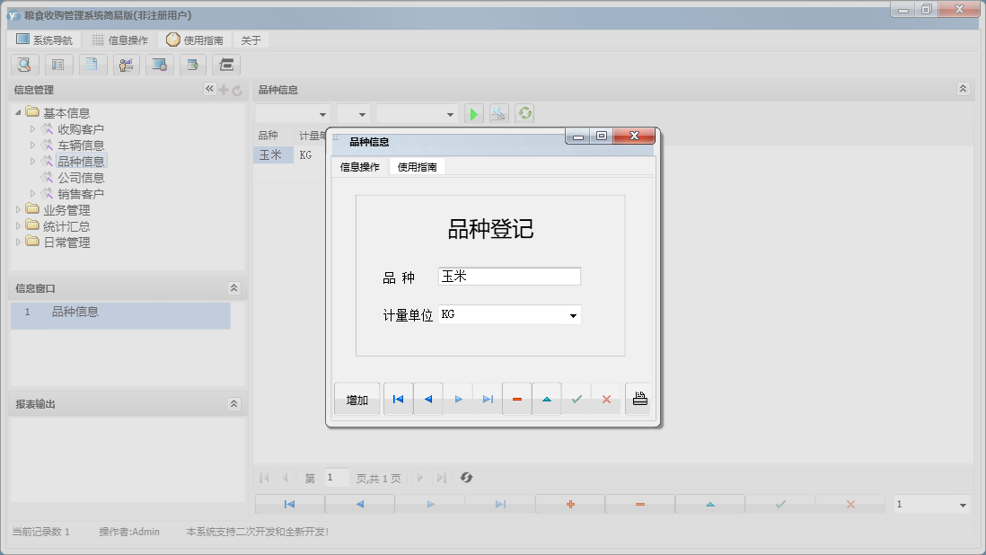Run the query using the green play icon

tap(473, 113)
